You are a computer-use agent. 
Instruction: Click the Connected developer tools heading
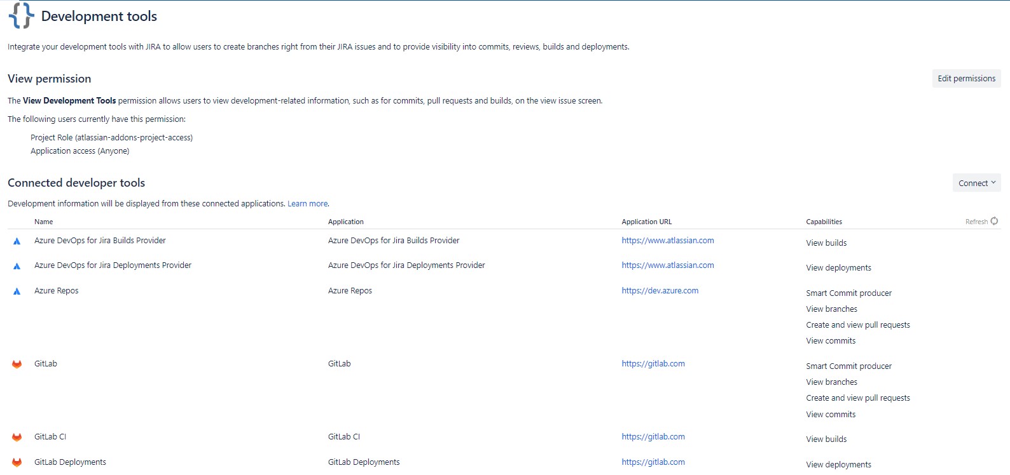point(76,183)
